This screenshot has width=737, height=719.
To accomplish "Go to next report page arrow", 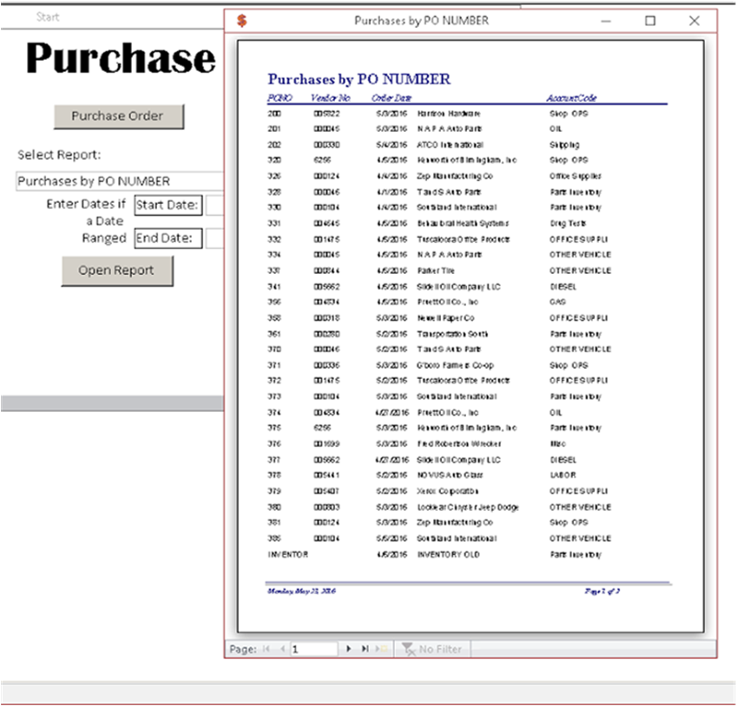I will 348,649.
